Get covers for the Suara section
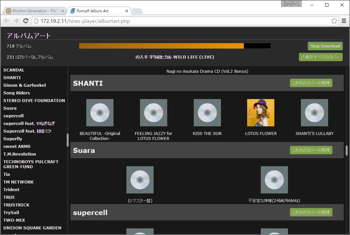This screenshot has height=235, width=350. [x=311, y=150]
